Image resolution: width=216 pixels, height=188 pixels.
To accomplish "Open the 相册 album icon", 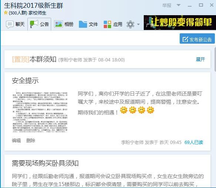I will tap(59, 24).
